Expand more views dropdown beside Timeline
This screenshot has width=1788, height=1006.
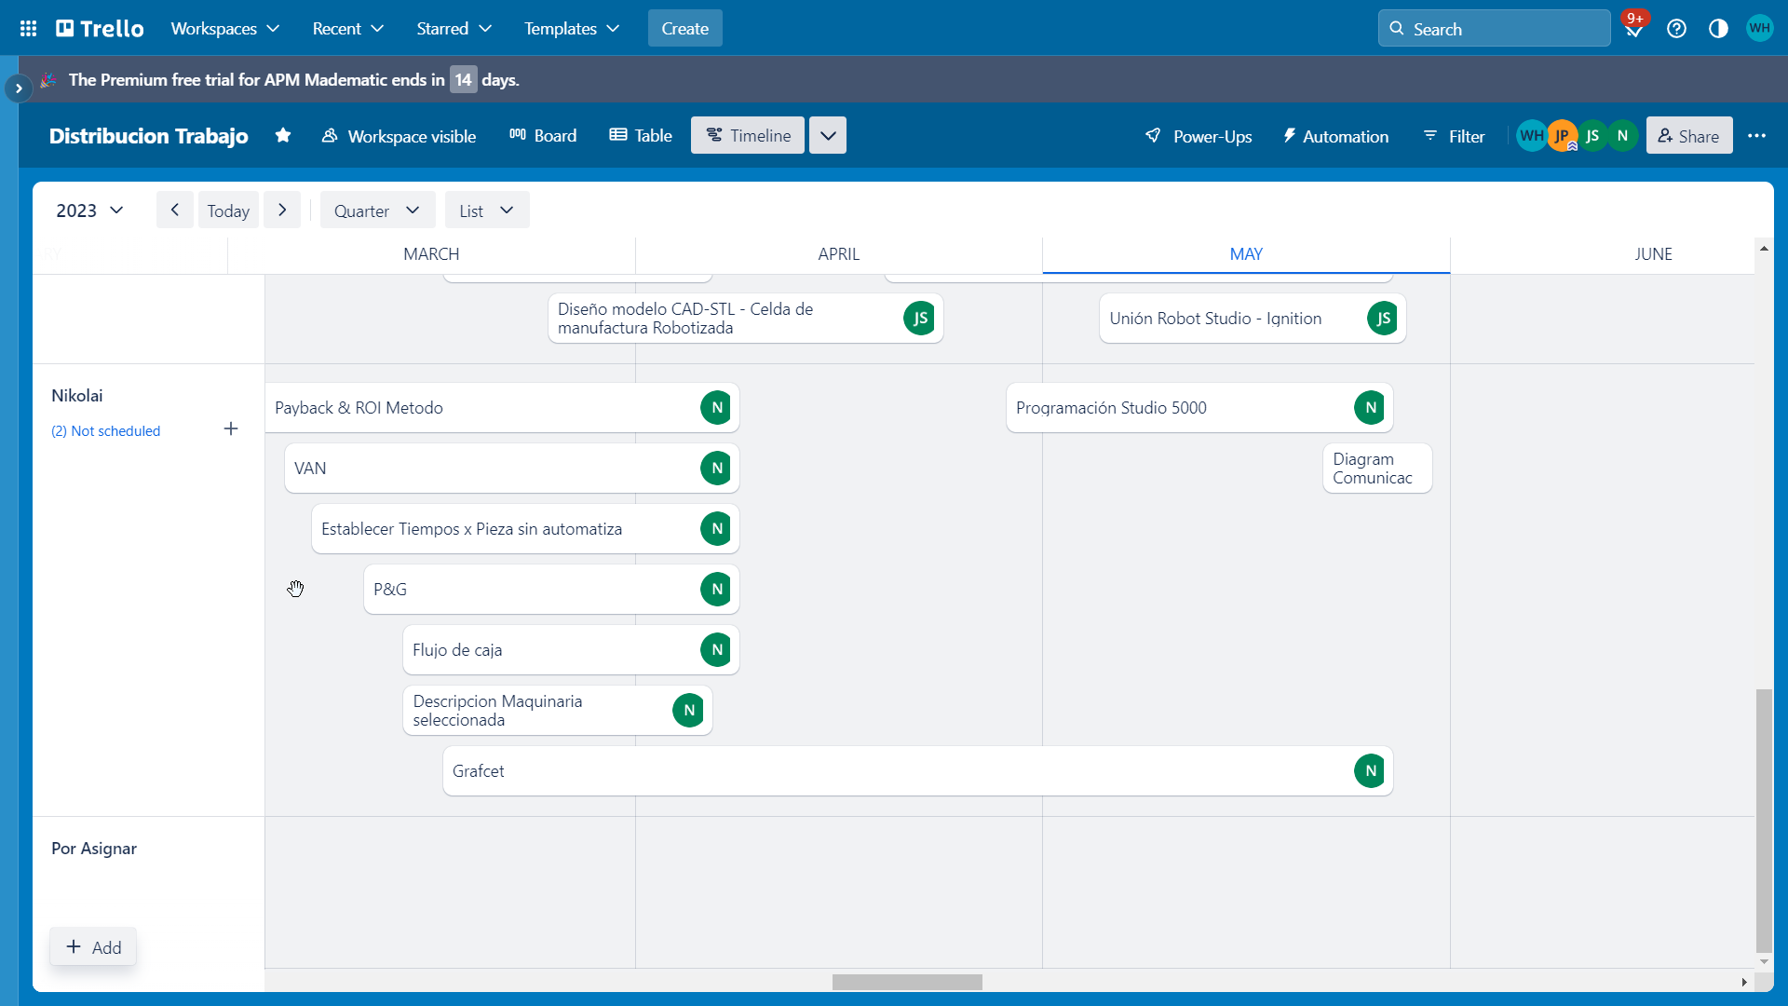point(827,136)
